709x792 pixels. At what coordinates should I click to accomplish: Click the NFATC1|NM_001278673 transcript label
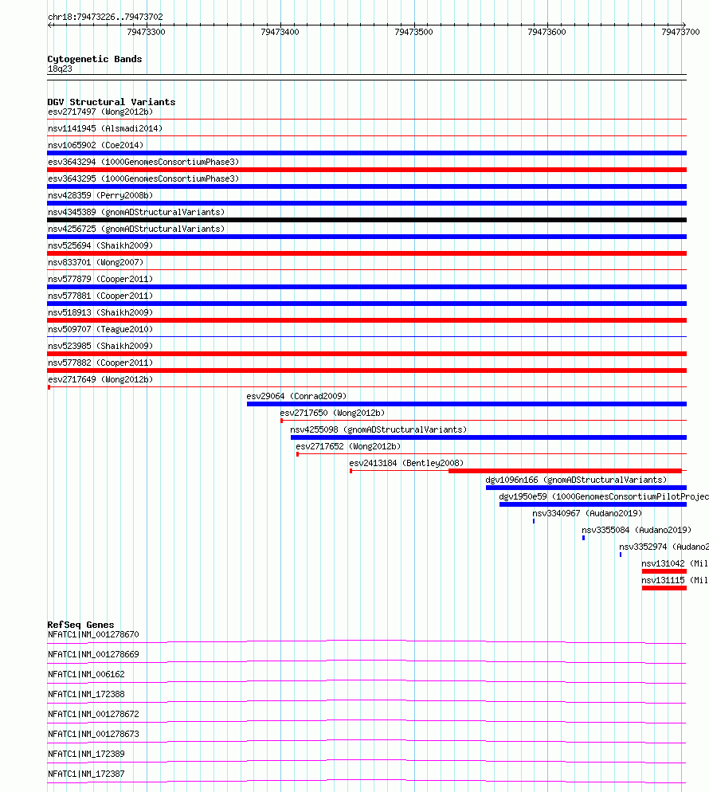(x=93, y=733)
